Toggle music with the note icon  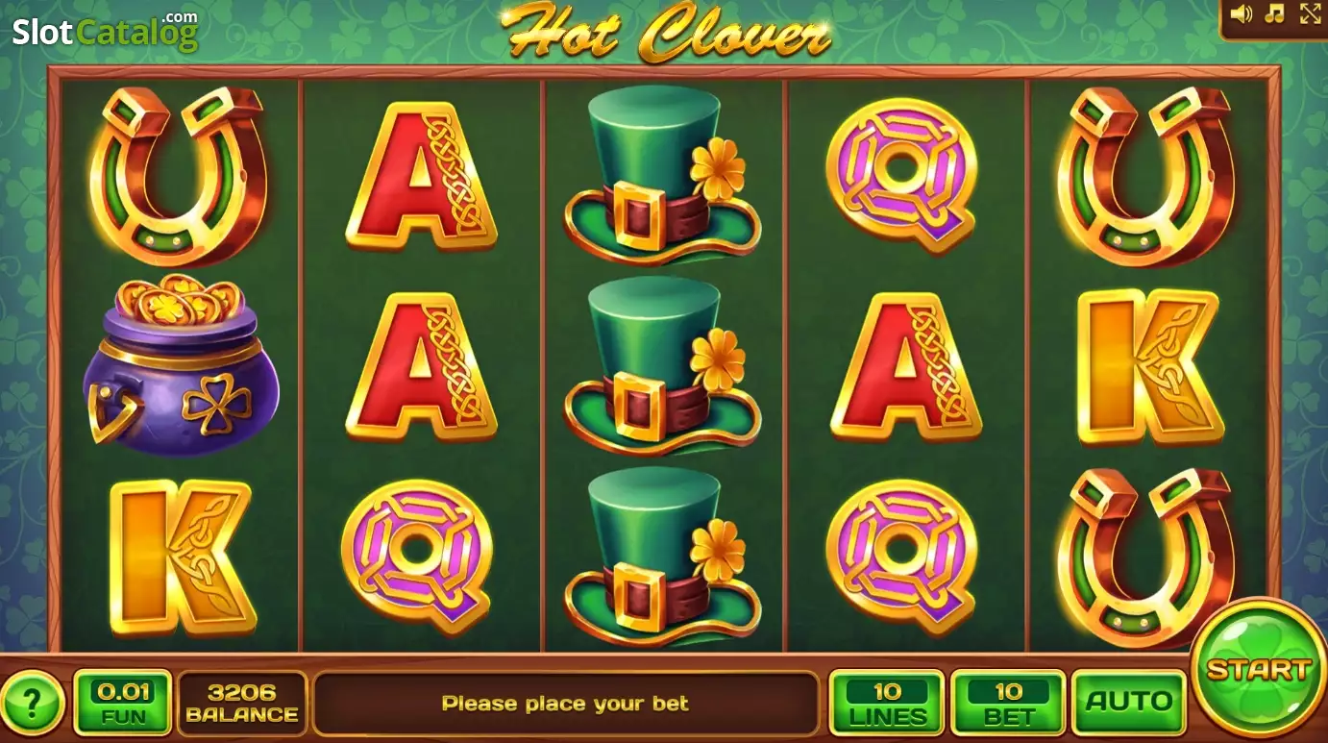(x=1275, y=13)
